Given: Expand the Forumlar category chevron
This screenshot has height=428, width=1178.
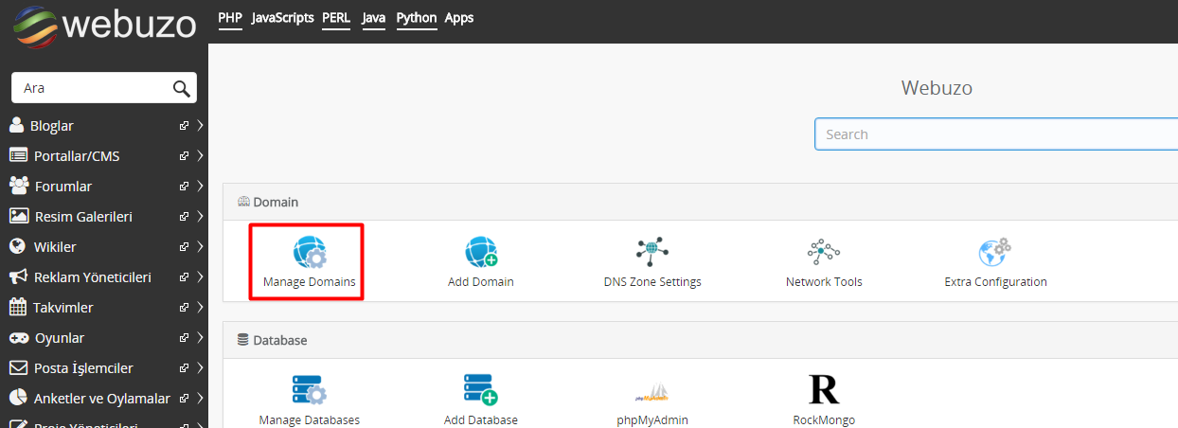Looking at the screenshot, I should pos(201,187).
